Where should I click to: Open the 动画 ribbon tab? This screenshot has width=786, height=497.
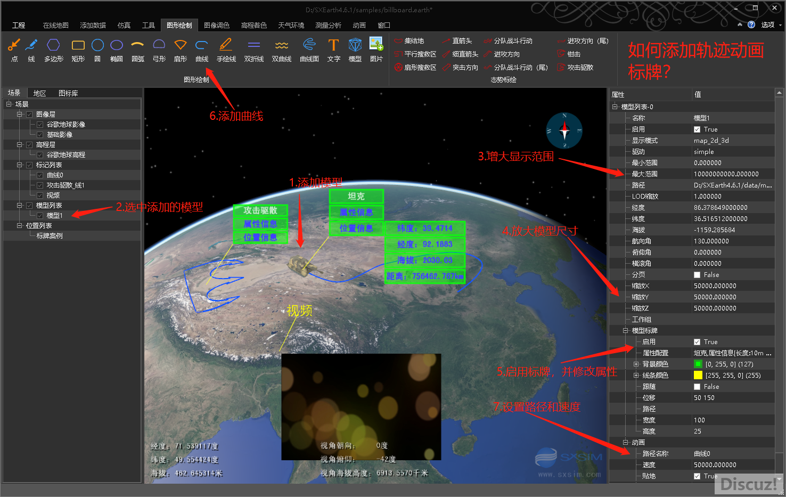coord(359,25)
